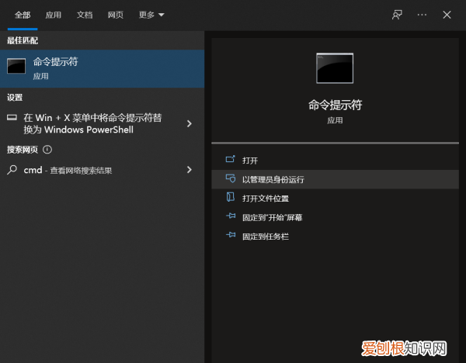Switch to the 网页 tab

click(116, 15)
